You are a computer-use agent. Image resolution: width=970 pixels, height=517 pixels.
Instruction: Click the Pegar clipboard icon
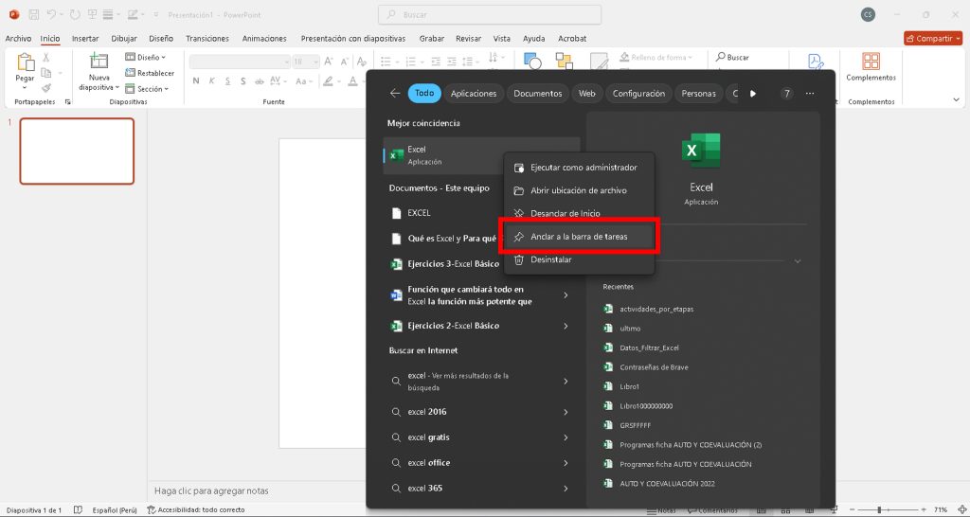[25, 62]
